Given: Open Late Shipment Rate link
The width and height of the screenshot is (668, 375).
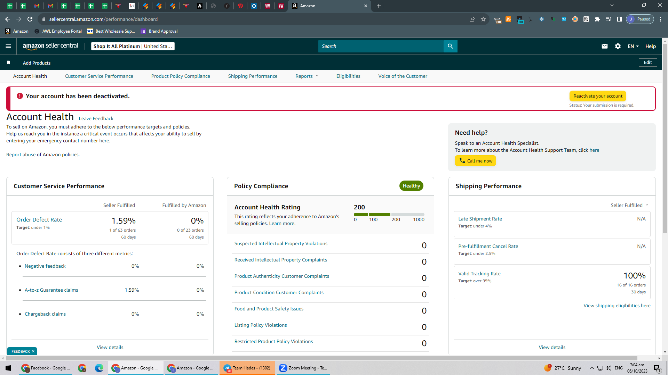Looking at the screenshot, I should coord(480,219).
